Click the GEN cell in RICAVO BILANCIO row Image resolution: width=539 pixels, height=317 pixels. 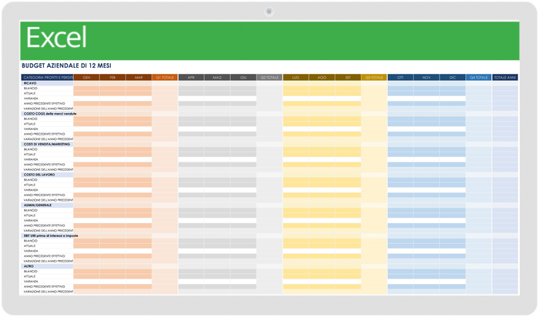[86, 88]
